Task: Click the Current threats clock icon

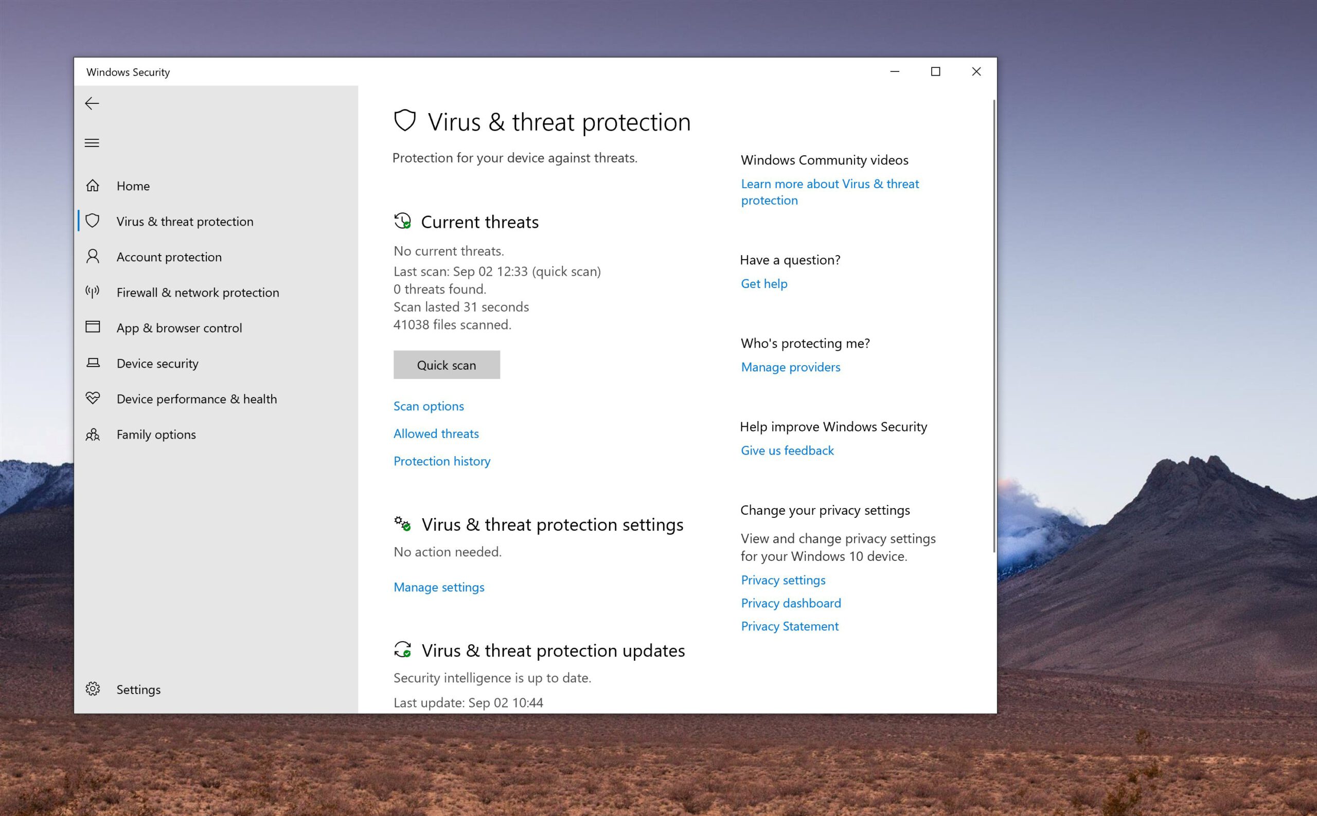Action: 402,221
